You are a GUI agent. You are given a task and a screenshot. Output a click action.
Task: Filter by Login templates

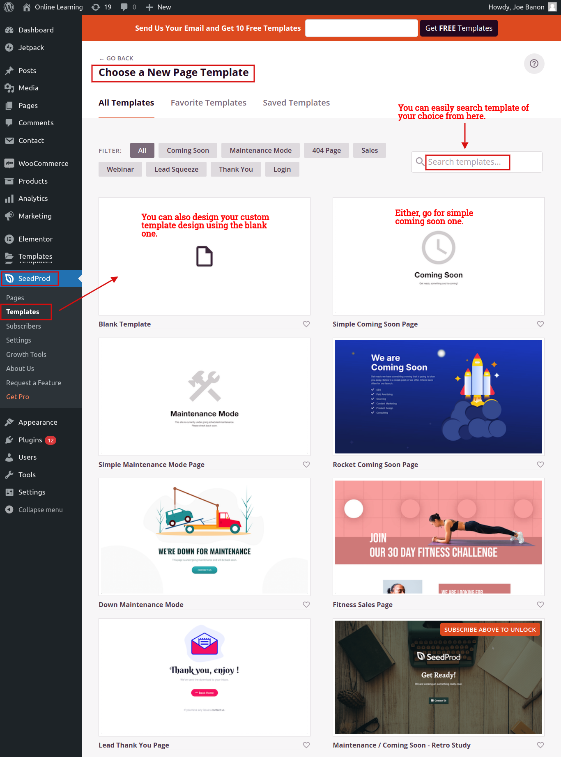(x=282, y=169)
